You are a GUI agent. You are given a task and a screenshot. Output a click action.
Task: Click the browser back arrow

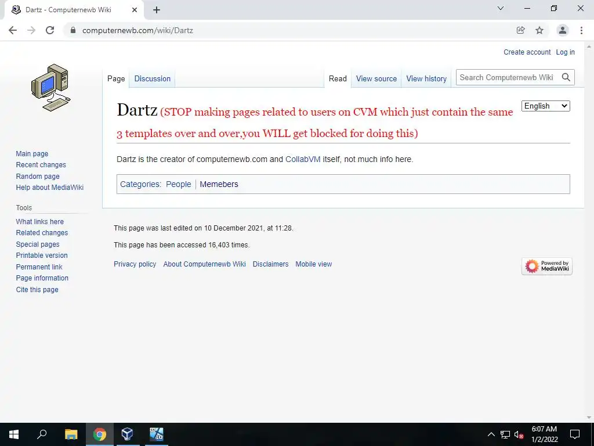click(13, 30)
